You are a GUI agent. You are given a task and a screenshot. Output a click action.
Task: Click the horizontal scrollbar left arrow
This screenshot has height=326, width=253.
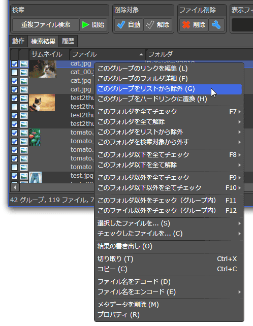pyautogui.click(x=15, y=187)
